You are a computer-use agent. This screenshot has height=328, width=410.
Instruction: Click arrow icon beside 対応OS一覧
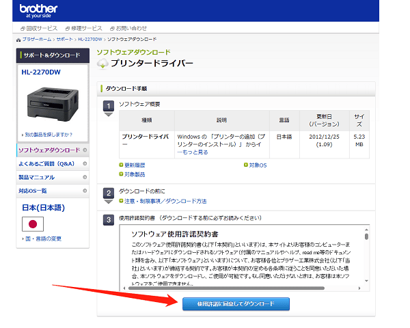85,191
